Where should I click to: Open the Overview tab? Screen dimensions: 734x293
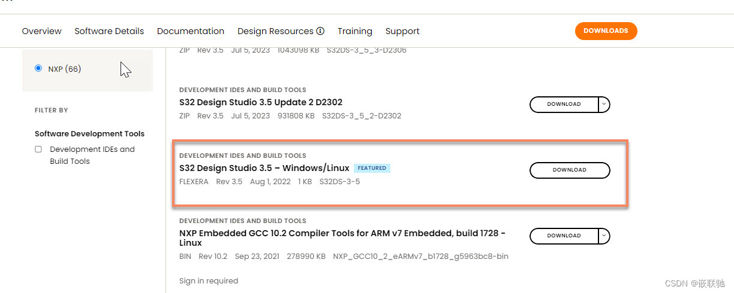click(x=41, y=31)
